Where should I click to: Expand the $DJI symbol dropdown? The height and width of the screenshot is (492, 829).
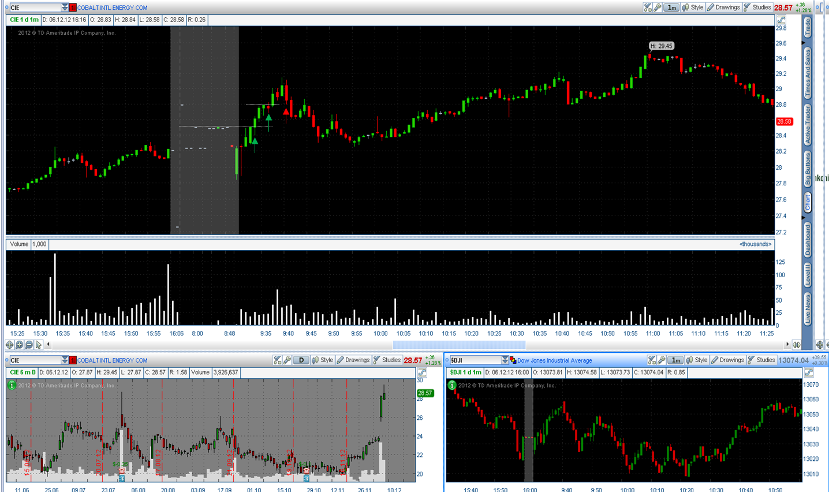coord(505,360)
